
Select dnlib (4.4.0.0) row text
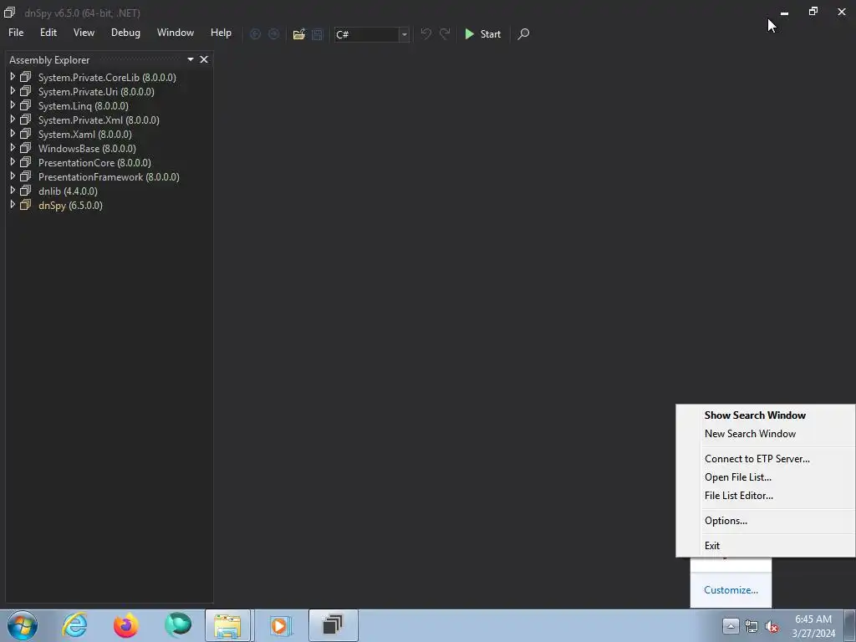[68, 191]
